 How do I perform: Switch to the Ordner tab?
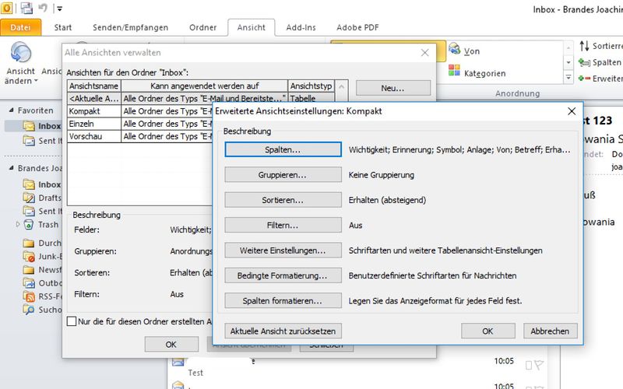pyautogui.click(x=202, y=27)
